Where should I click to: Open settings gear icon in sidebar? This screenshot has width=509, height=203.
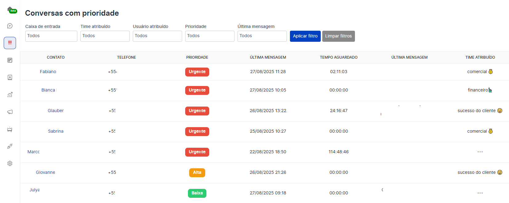[10, 163]
